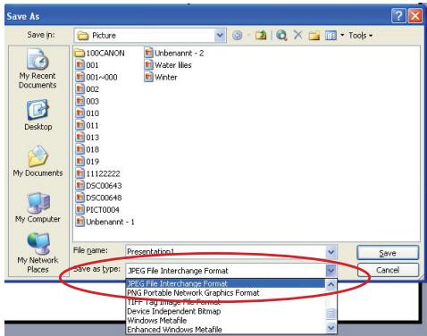The height and width of the screenshot is (336, 427).
Task: Go to Desktop in places bar
Action: [x=38, y=115]
